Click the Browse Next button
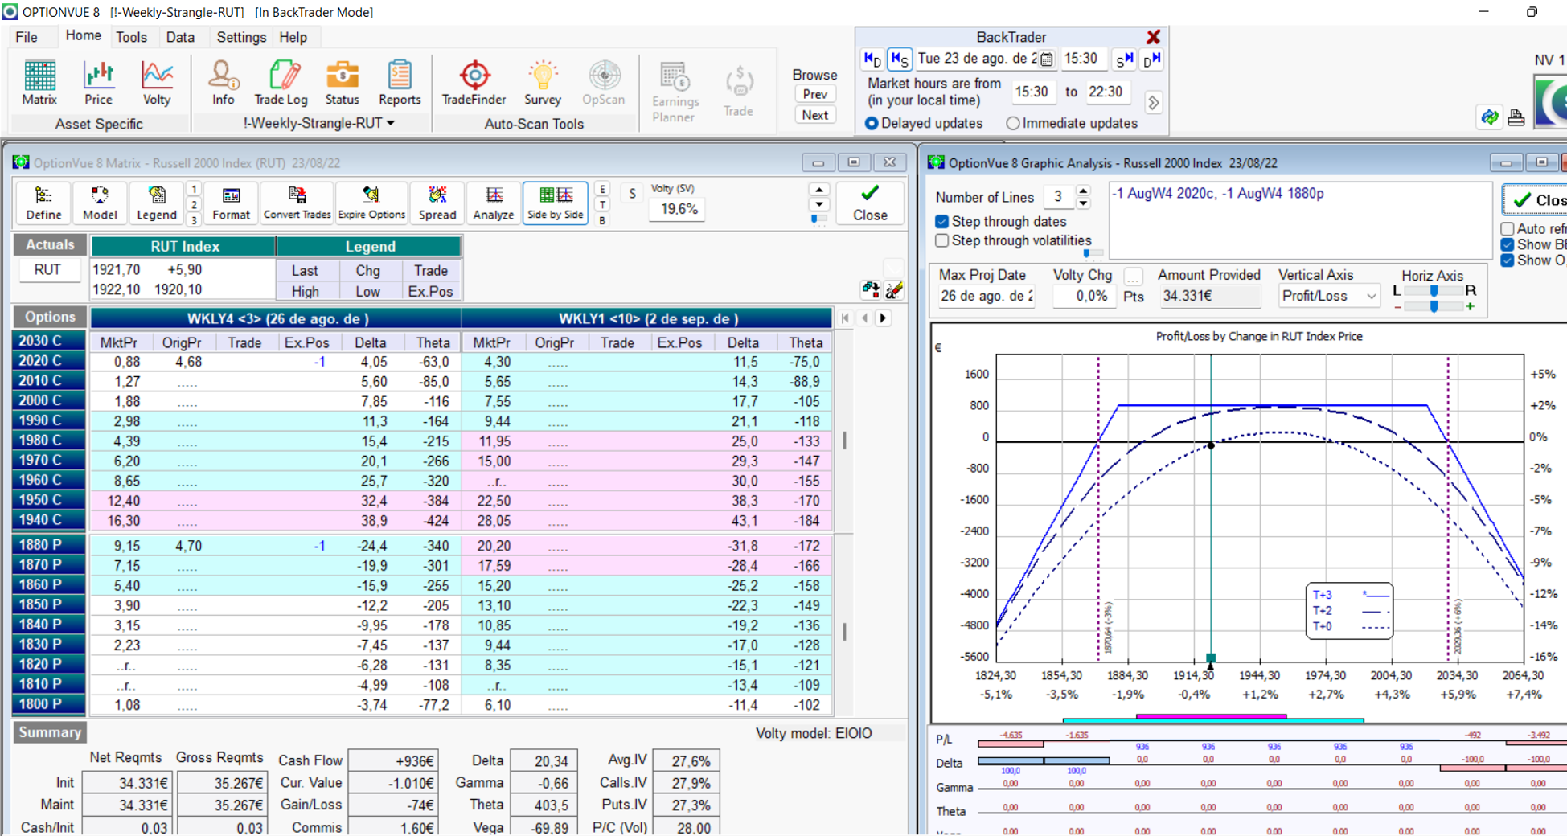 pyautogui.click(x=814, y=115)
